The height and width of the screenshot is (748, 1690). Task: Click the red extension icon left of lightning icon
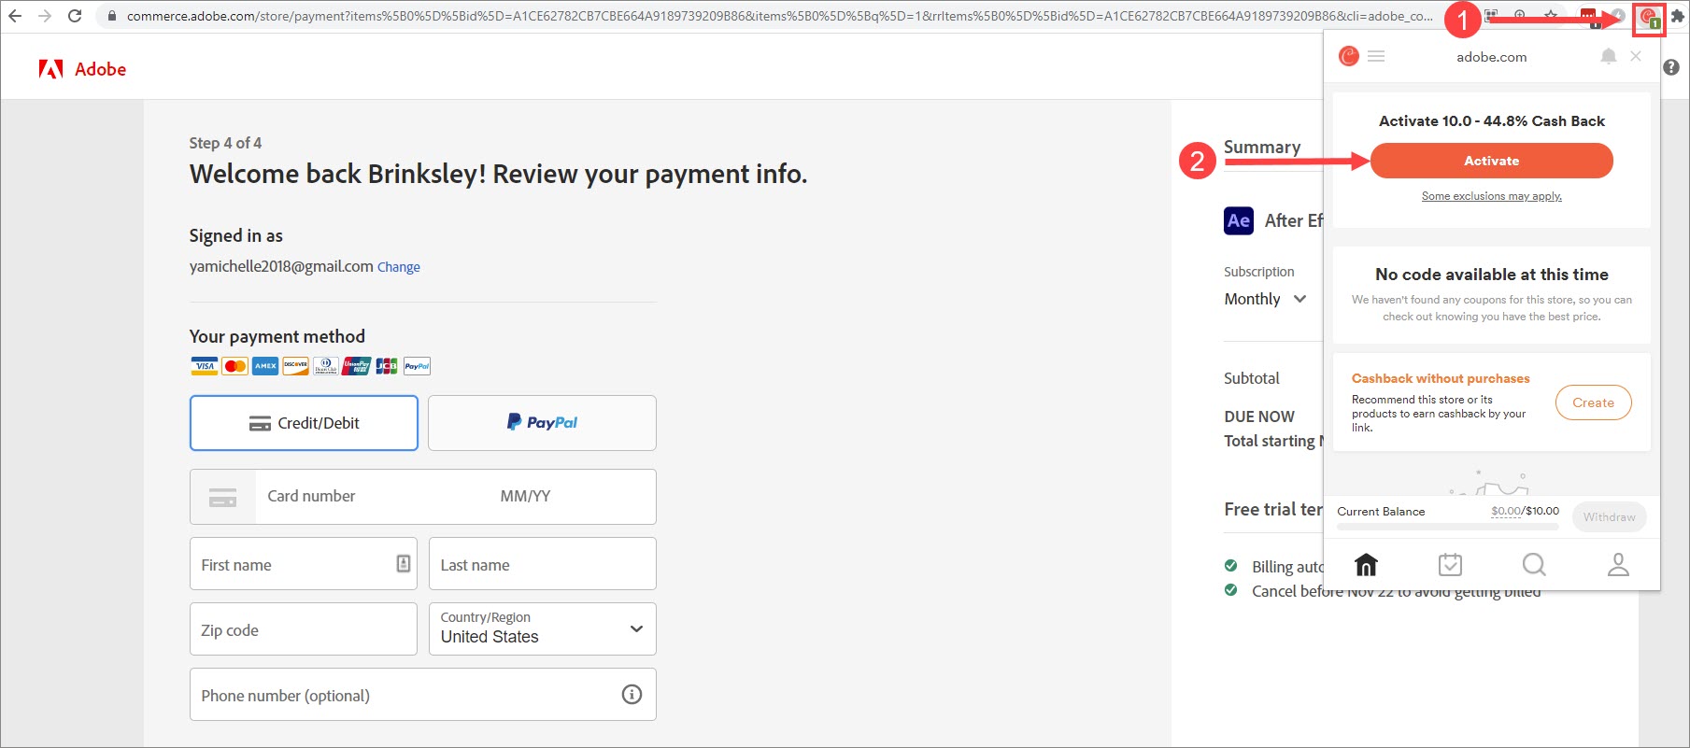click(1588, 16)
